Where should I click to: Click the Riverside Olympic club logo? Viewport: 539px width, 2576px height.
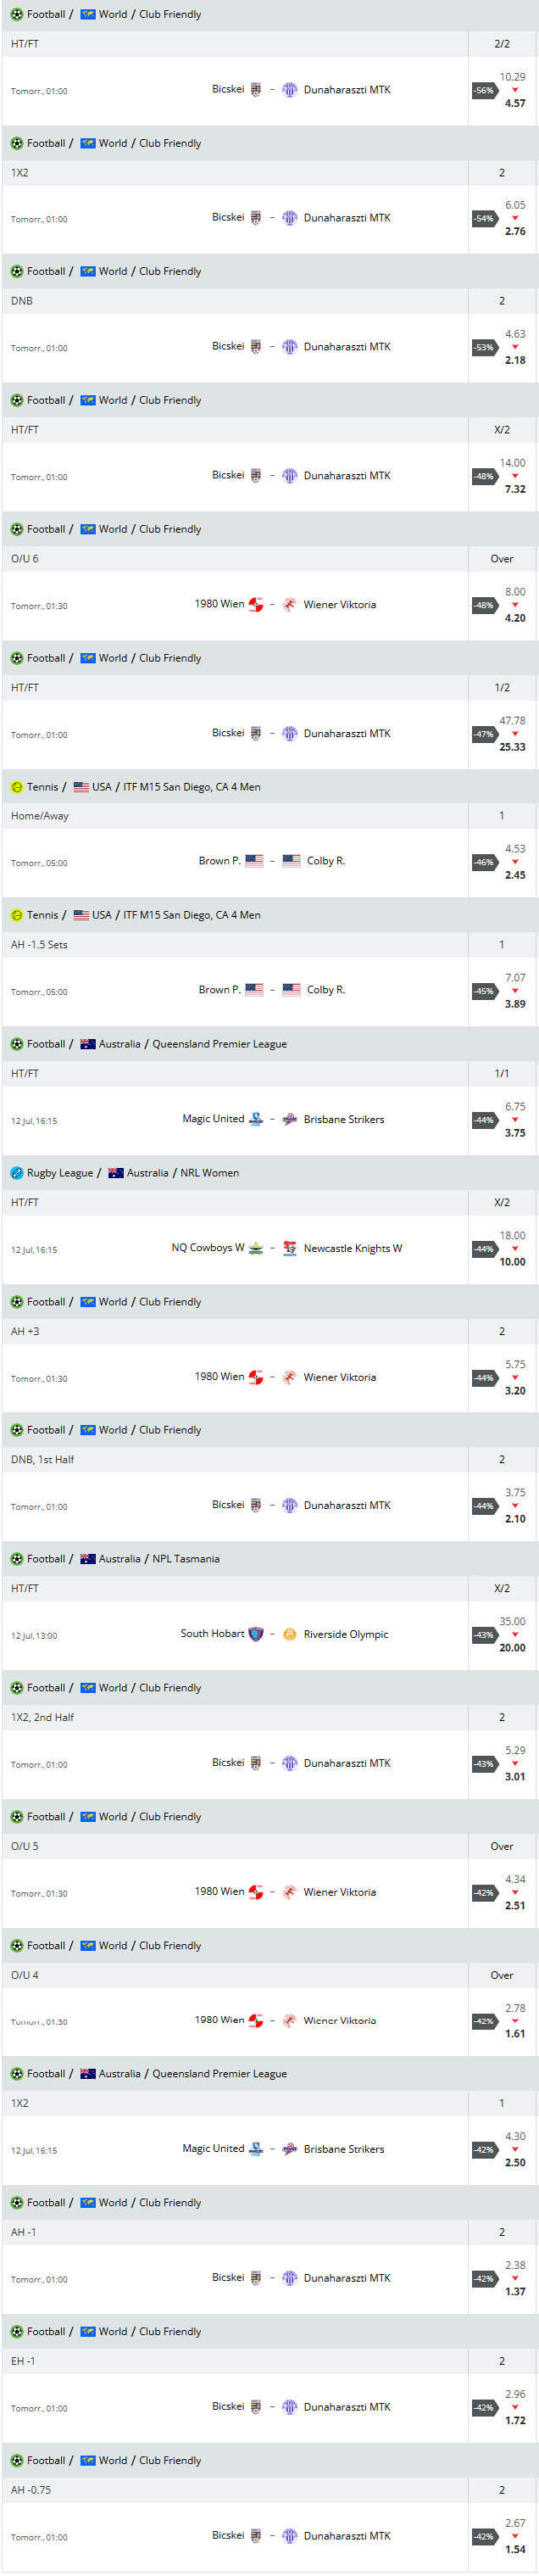click(289, 1634)
